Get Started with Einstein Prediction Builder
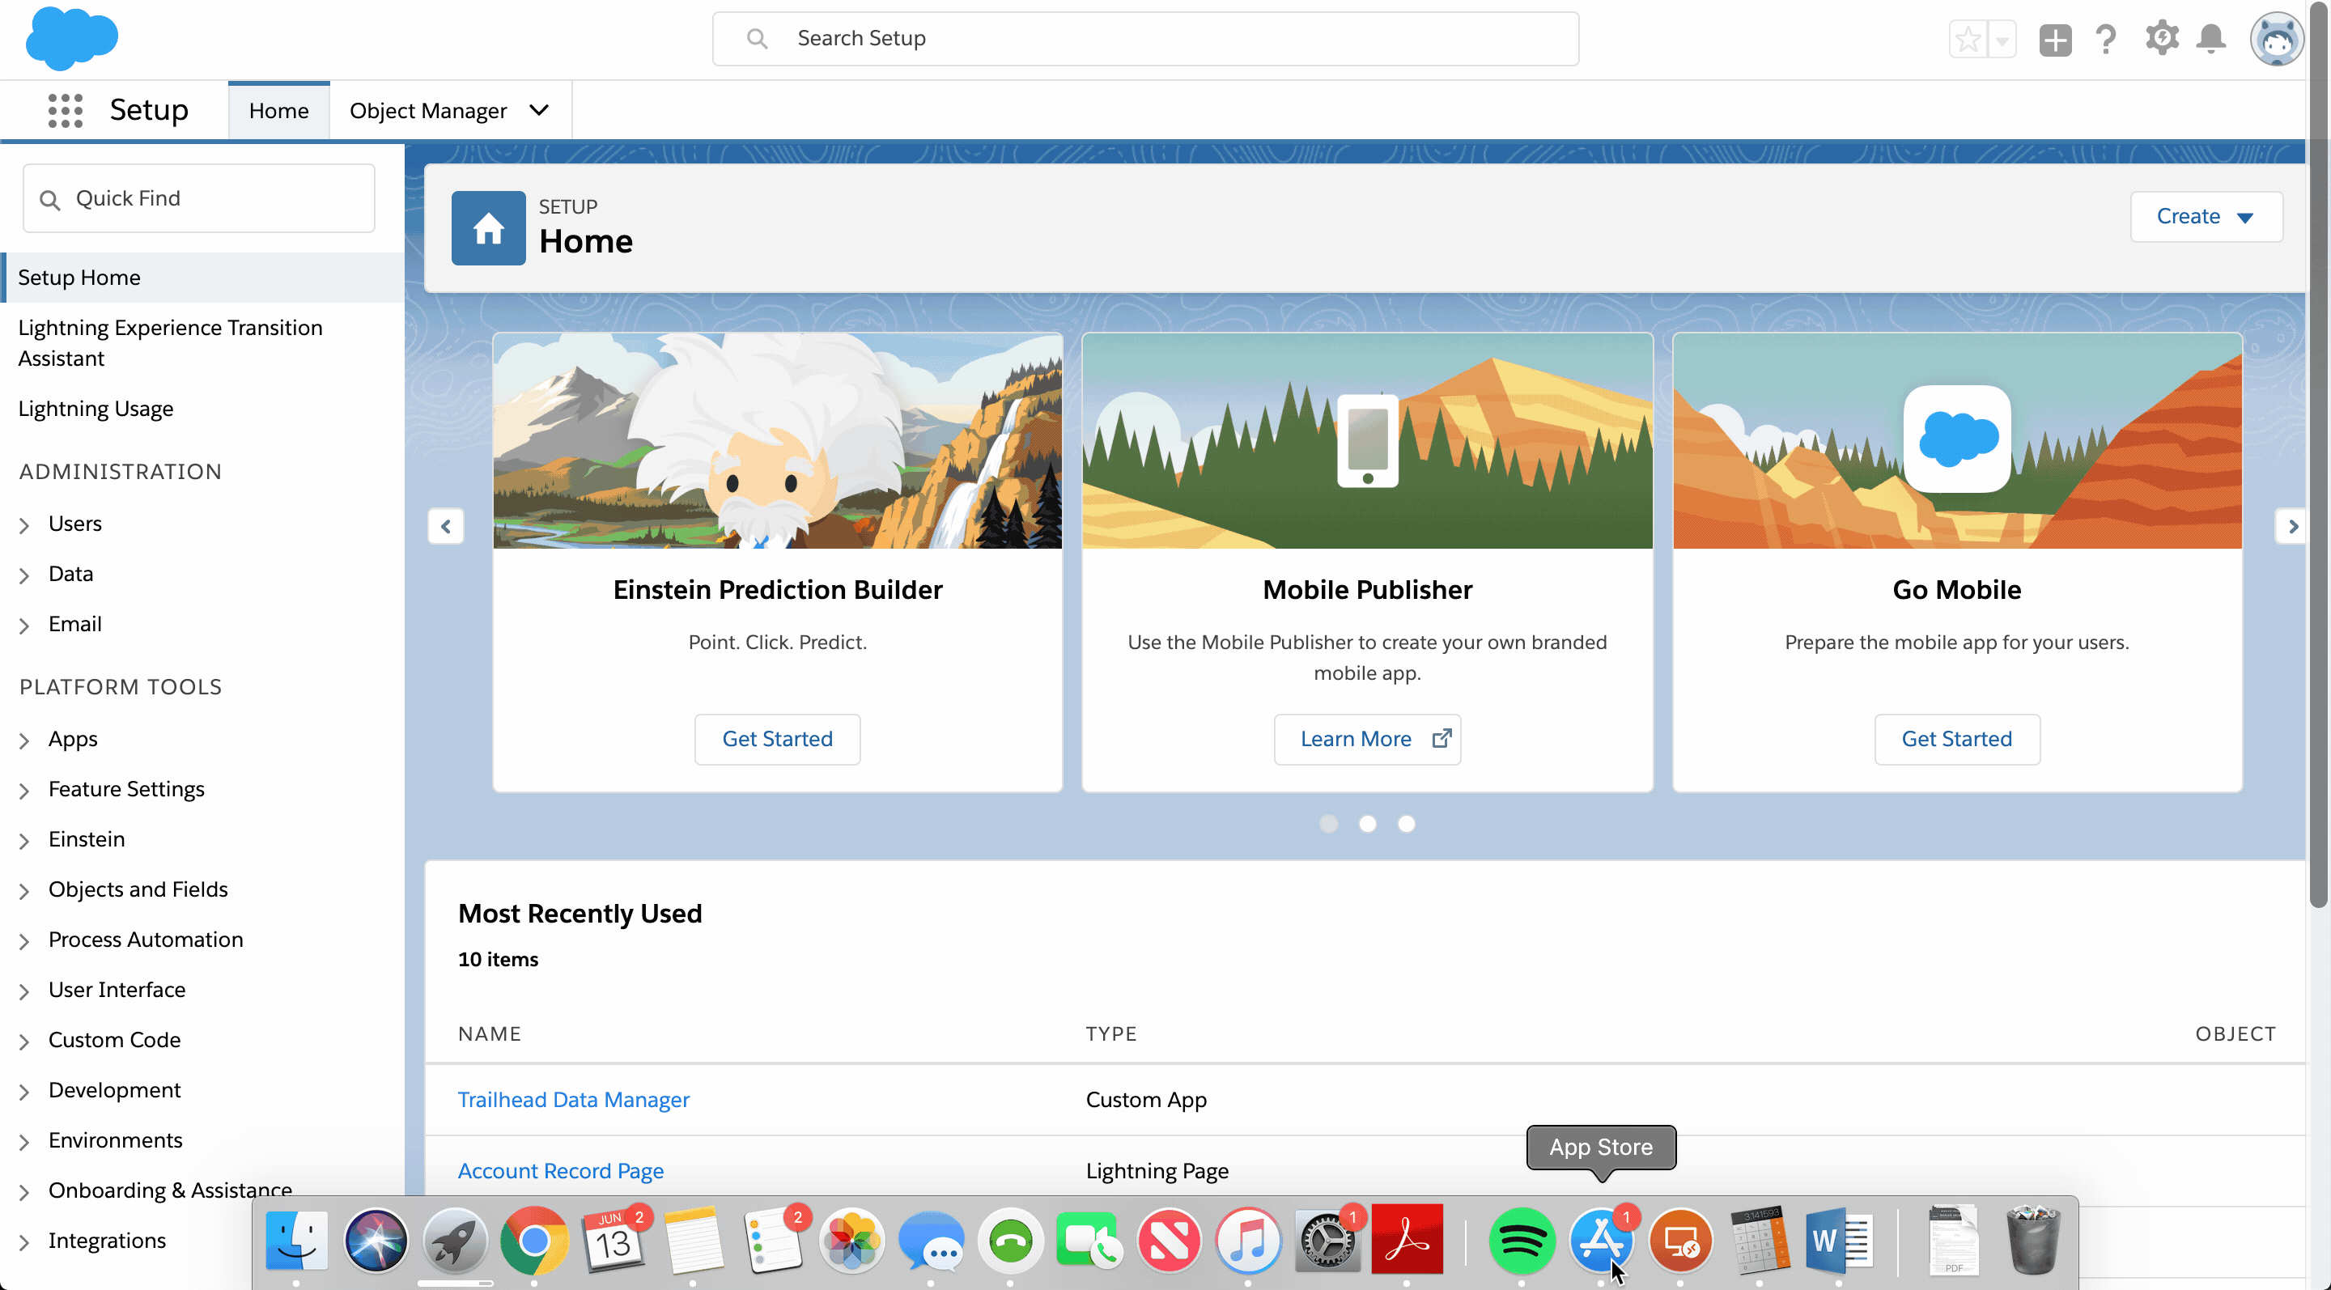2331x1290 pixels. (x=777, y=739)
